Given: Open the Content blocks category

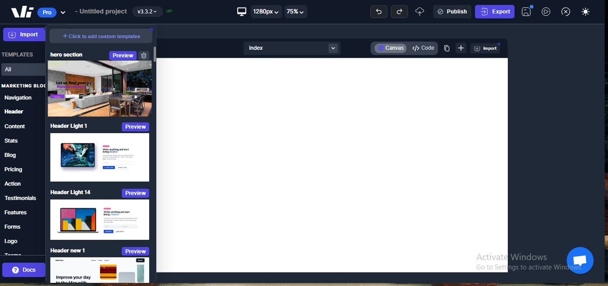Looking at the screenshot, I should (x=15, y=126).
